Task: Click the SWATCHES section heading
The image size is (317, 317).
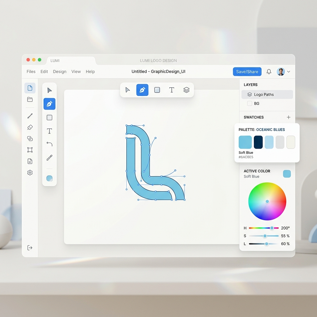Action: [254, 117]
